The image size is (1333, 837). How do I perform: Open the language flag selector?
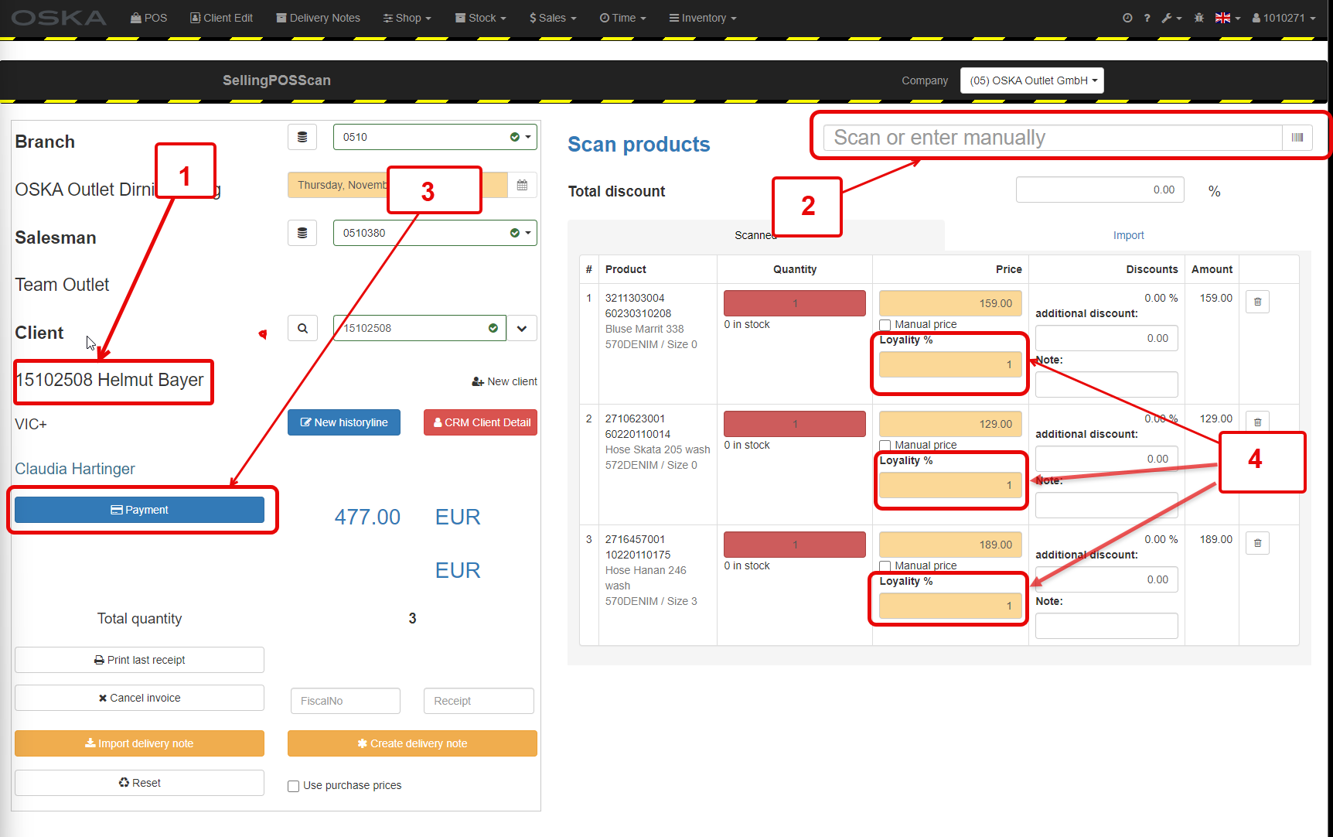[1227, 18]
